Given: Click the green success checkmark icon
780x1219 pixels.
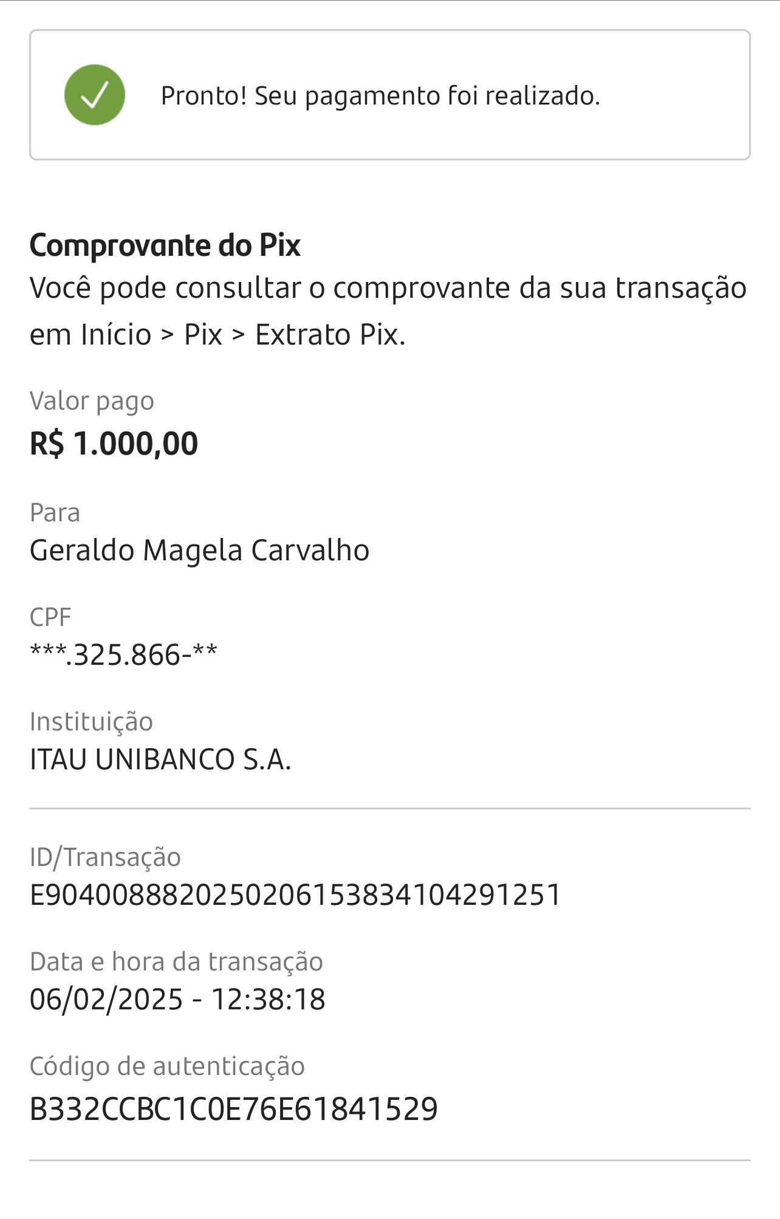Looking at the screenshot, I should [x=95, y=95].
